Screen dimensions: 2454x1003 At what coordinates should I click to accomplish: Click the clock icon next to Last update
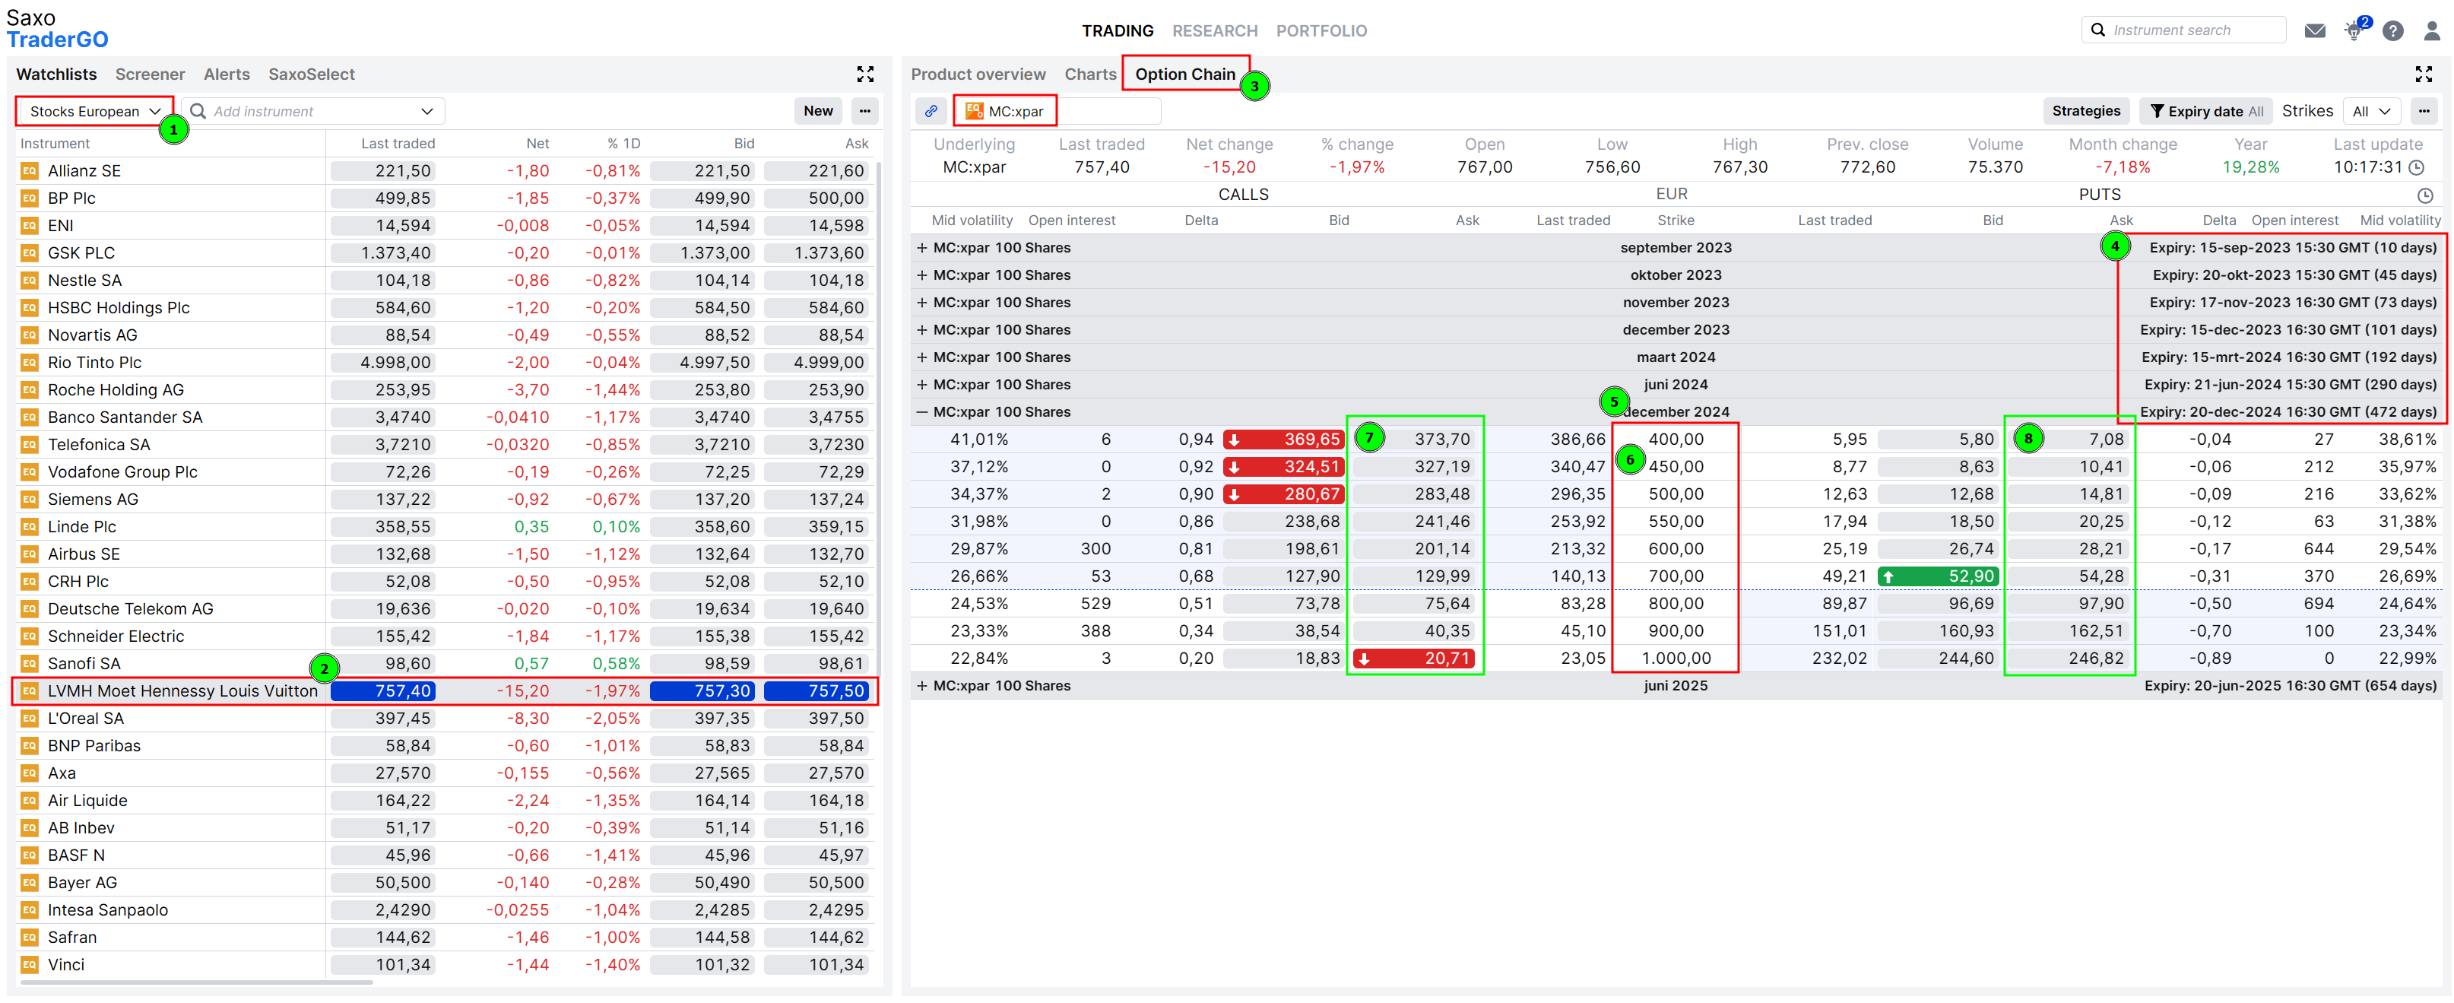2416,167
